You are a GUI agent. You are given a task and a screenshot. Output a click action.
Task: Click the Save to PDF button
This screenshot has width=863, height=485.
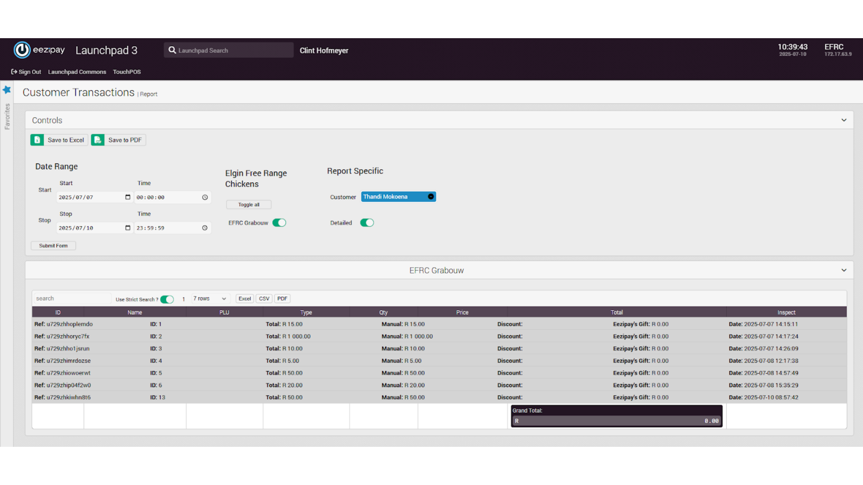coord(118,140)
